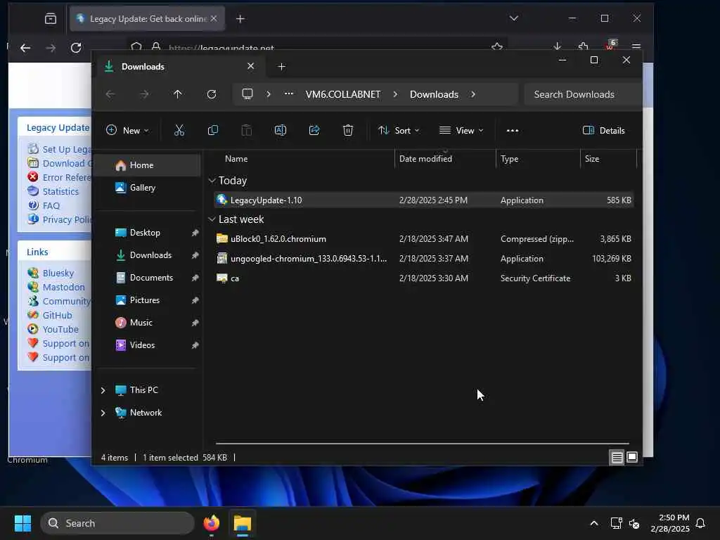Viewport: 720px width, 540px height.
Task: Open the FAQ link on Legacy Update page
Action: 51,206
